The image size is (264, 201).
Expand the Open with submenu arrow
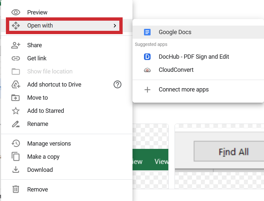[x=114, y=26]
